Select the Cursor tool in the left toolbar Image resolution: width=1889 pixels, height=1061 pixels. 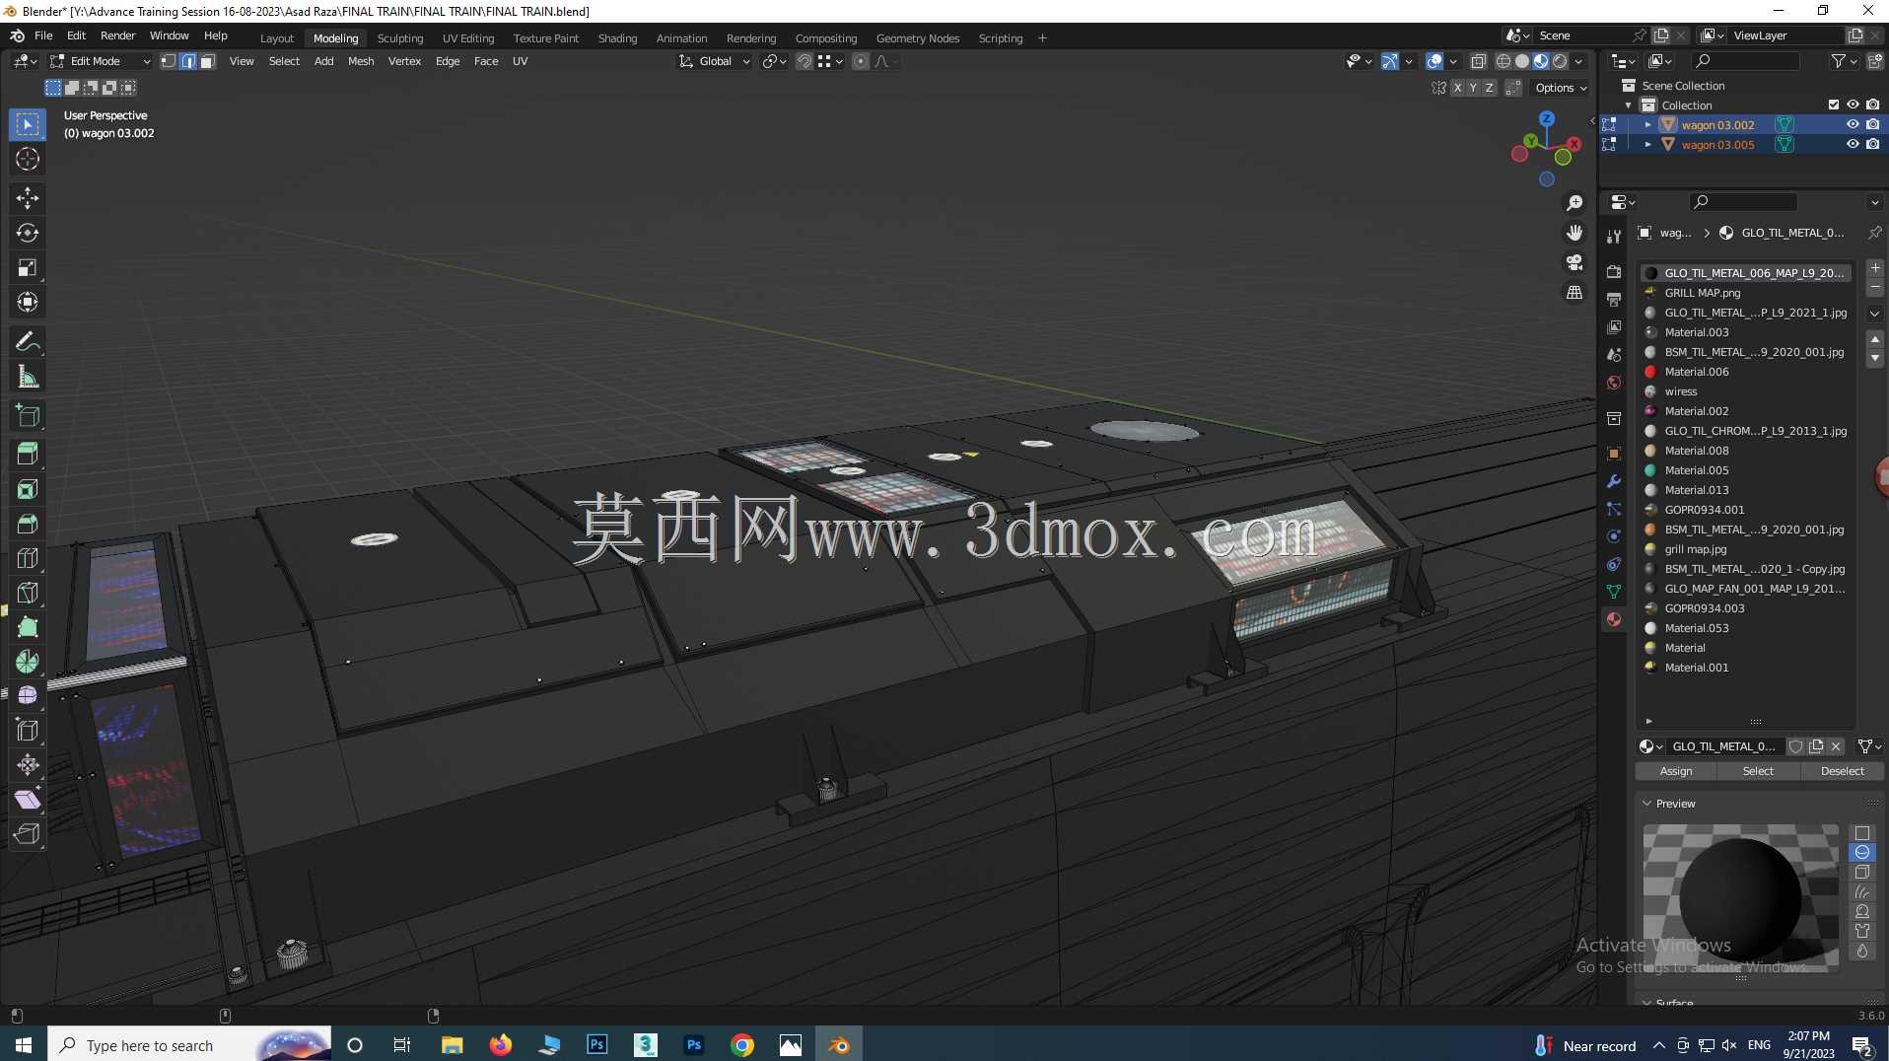[x=28, y=159]
